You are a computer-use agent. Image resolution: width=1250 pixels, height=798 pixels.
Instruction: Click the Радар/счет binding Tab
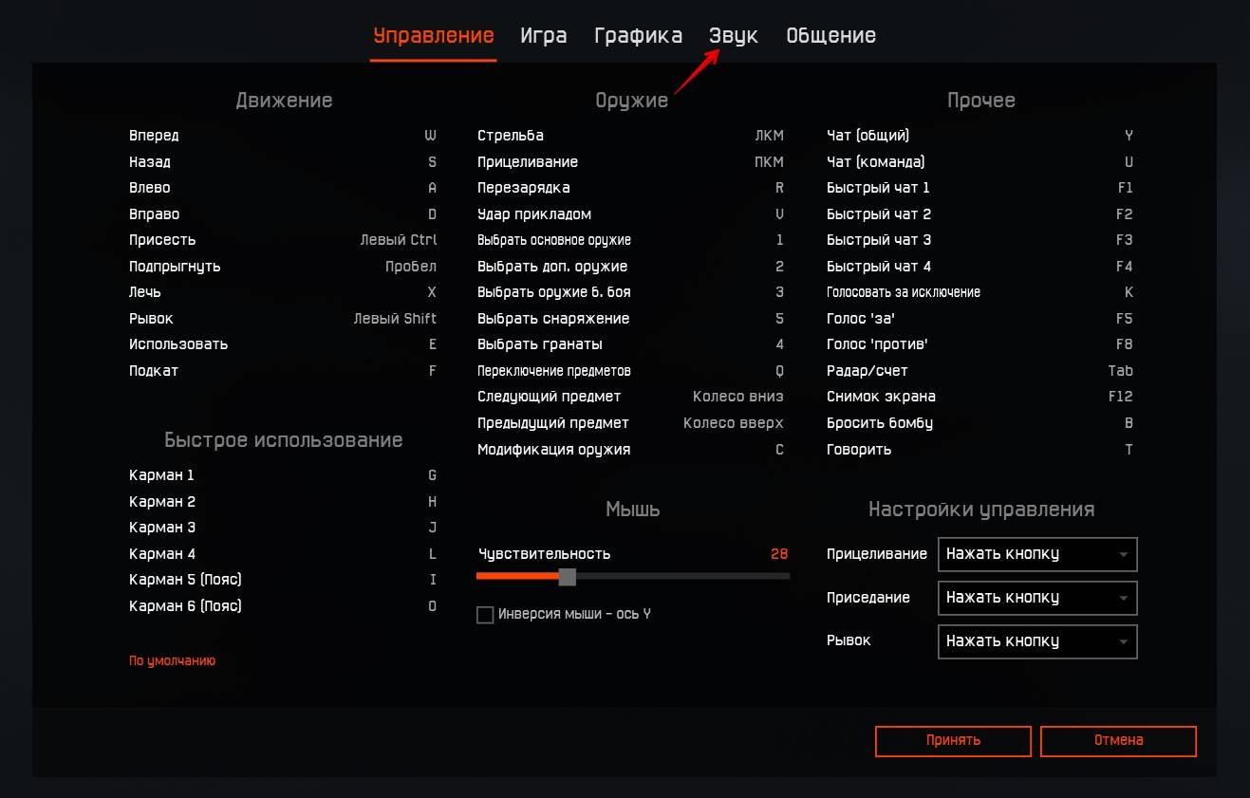pyautogui.click(x=1120, y=371)
